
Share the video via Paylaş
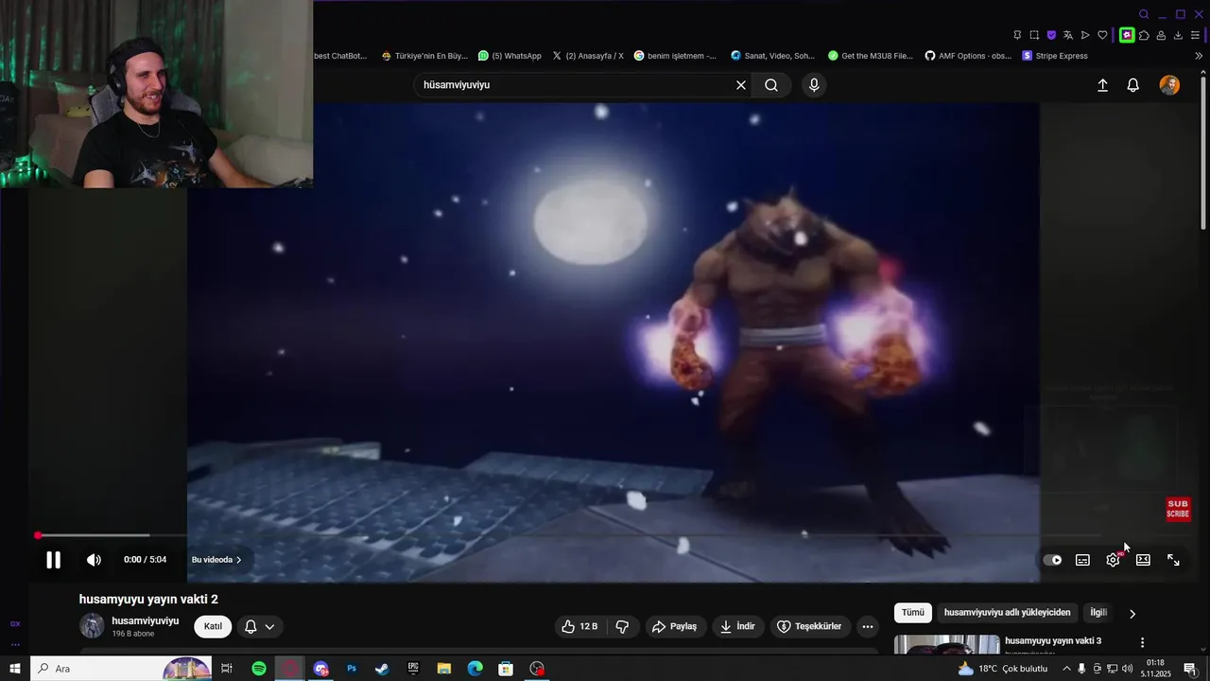tap(674, 626)
